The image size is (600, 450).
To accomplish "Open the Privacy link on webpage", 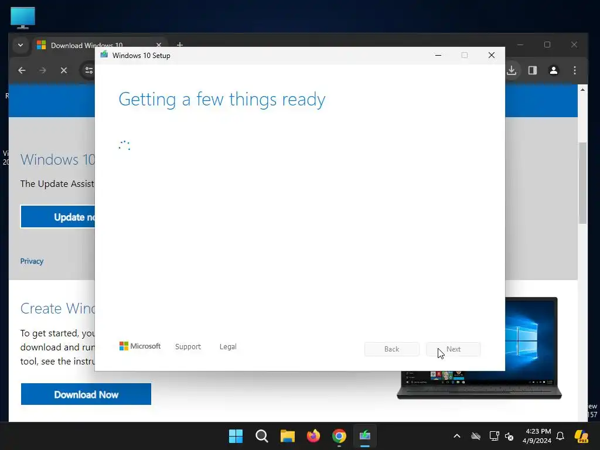I will tap(32, 261).
